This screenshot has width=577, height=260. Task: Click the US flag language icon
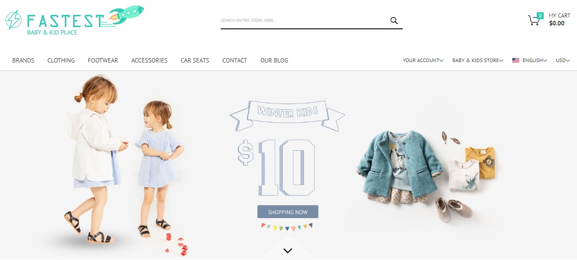(x=516, y=60)
